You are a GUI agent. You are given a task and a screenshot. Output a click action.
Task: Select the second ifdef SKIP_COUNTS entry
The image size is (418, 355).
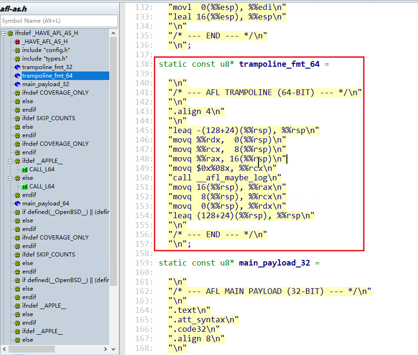click(48, 255)
